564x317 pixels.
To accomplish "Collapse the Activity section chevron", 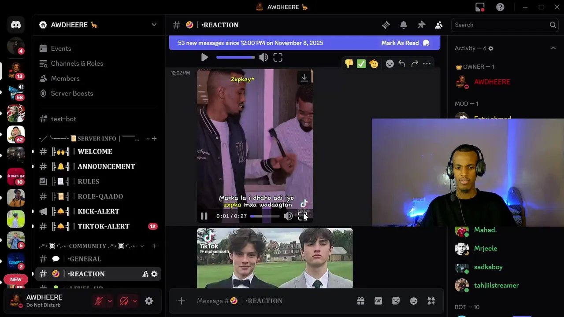I will coord(553,48).
